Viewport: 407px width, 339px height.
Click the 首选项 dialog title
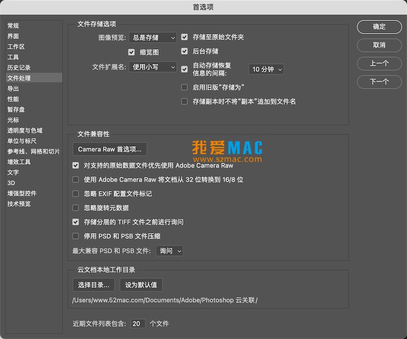click(203, 7)
